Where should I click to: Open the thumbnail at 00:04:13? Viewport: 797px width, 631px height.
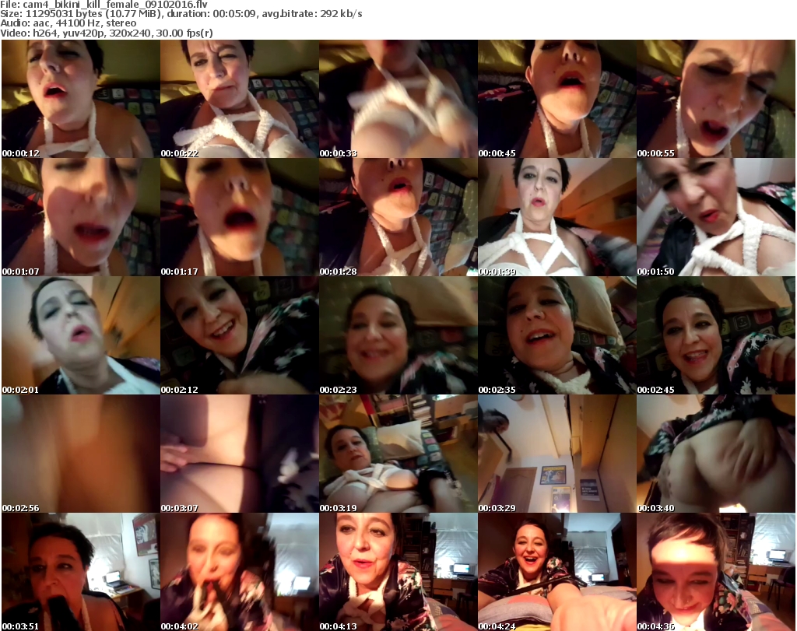(398, 572)
